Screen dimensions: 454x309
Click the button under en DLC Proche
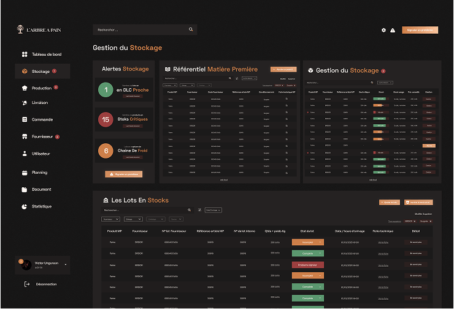[133, 96]
